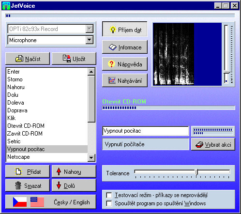Open Informace button label
Screen dimensions: 241x214
point(130,47)
